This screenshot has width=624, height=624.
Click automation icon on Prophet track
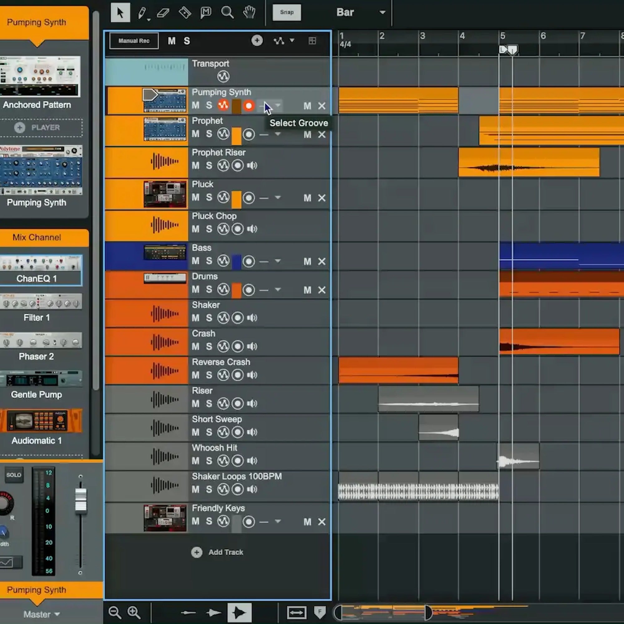click(x=223, y=134)
